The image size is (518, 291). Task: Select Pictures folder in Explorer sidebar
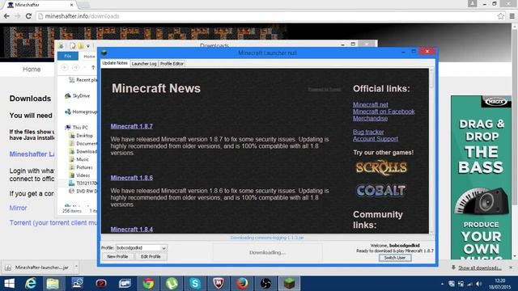click(x=81, y=167)
